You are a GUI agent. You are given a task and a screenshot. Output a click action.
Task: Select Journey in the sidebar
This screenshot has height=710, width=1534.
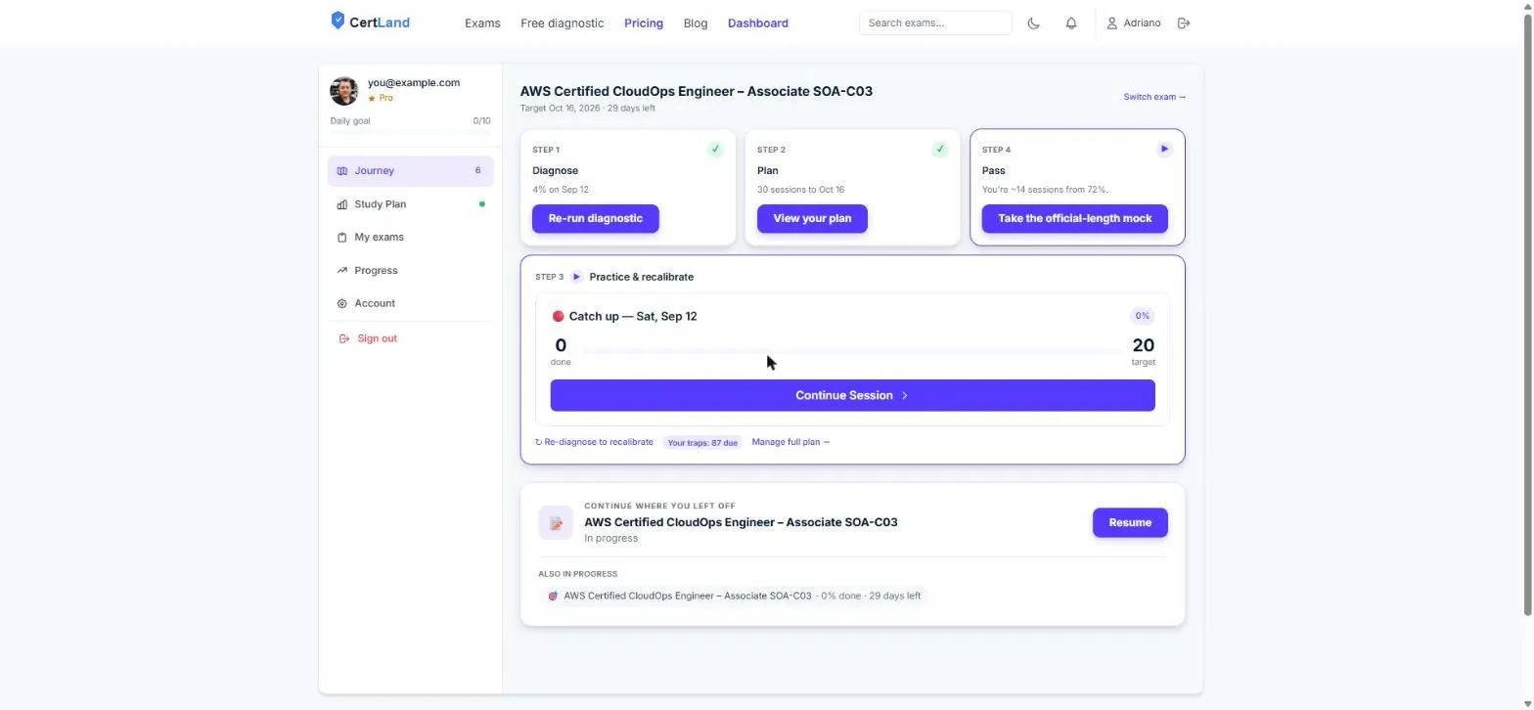coord(411,171)
